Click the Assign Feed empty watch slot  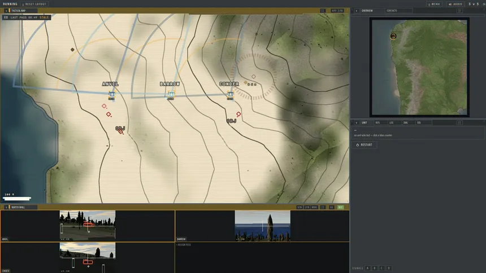(x=262, y=258)
